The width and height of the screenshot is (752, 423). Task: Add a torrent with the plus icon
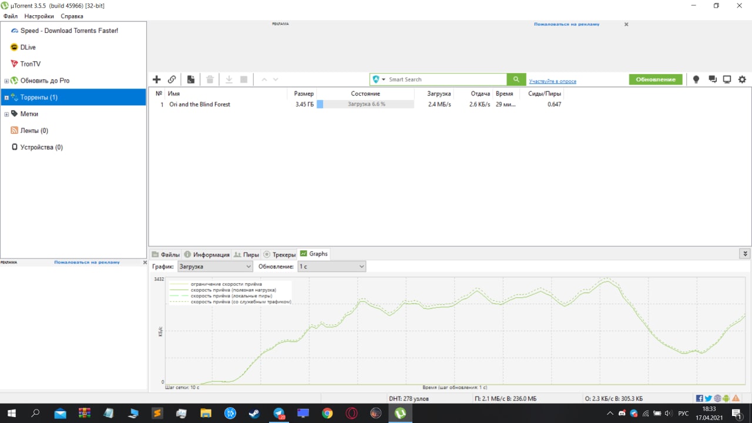(x=156, y=79)
